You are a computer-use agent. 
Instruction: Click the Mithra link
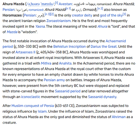coord(46,63)
